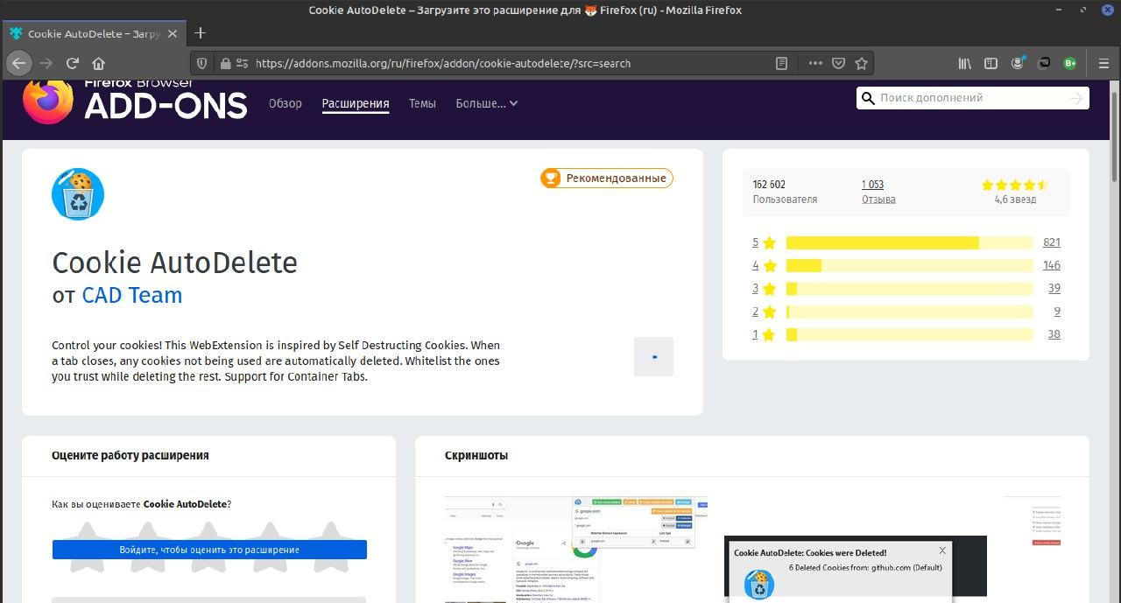1121x603 pixels.
Task: Click the dark square extension toolbar icon
Action: (x=1044, y=63)
